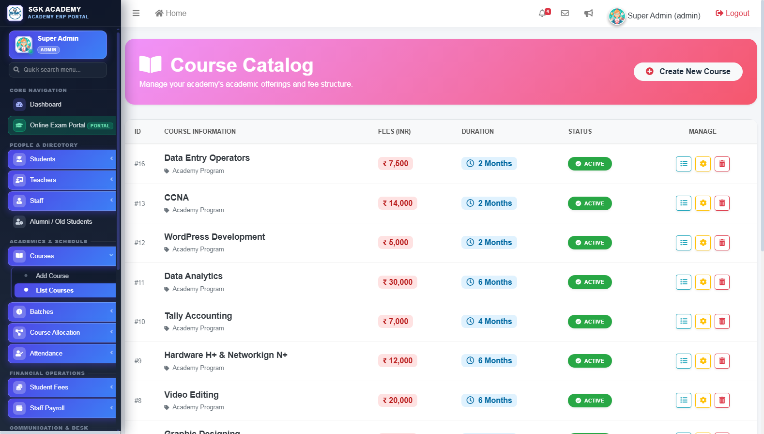The height and width of the screenshot is (434, 764).
Task: Expand the Teachers sidebar menu
Action: coord(62,180)
